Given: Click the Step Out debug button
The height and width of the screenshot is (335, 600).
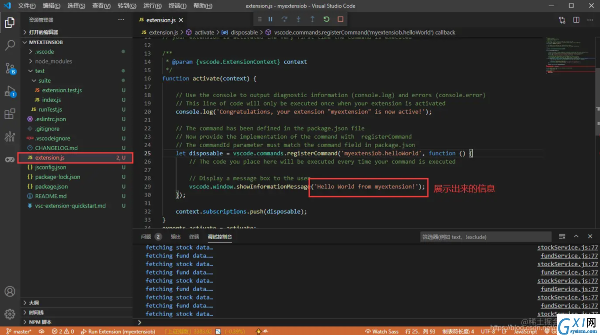Looking at the screenshot, I should pos(312,19).
